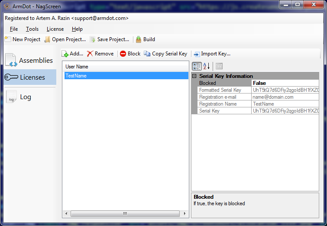Click the Registration e-mail property label

coord(218,97)
